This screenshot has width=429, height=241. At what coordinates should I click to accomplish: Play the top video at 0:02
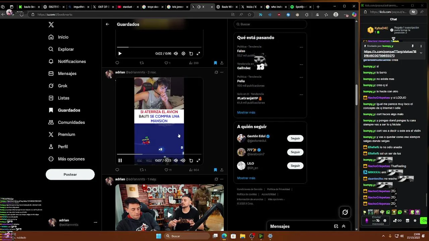pyautogui.click(x=120, y=54)
